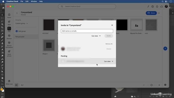Open the Apple menu
This screenshot has width=174, height=98.
[3, 1]
